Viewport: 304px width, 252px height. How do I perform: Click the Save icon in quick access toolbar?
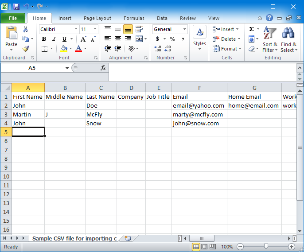(16, 7)
